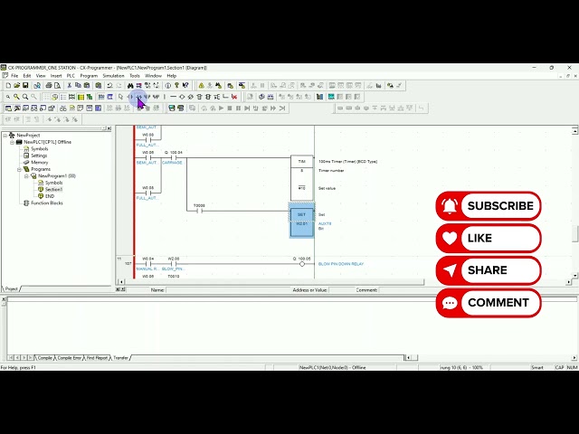
Task: Open the Simulation menu
Action: pyautogui.click(x=113, y=76)
